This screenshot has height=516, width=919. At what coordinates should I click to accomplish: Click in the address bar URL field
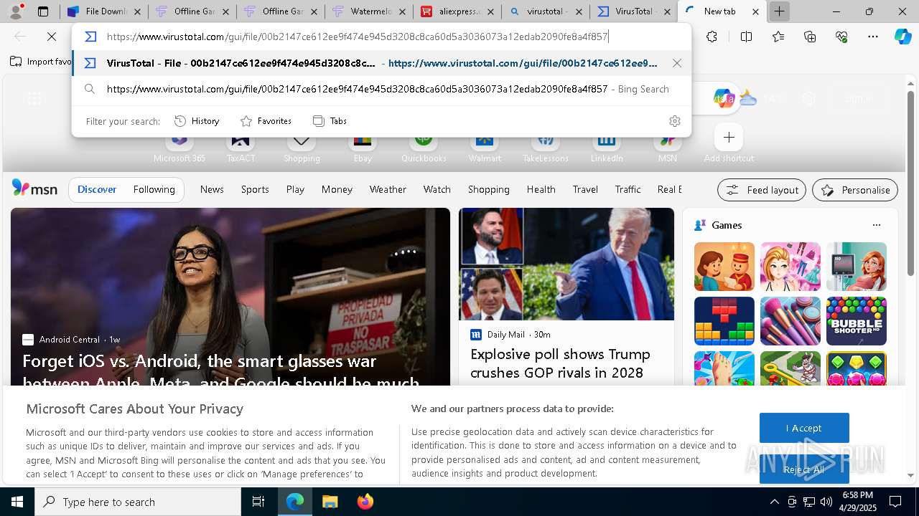(359, 37)
